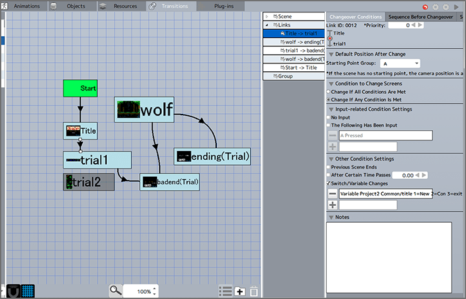Click the red undo icon
This screenshot has height=299, width=466.
425,6
